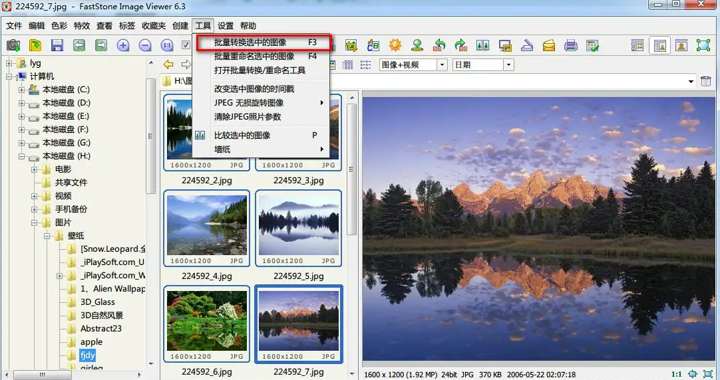Select the highlighted browser preview layout icon
The width and height of the screenshot is (720, 380).
tap(660, 45)
